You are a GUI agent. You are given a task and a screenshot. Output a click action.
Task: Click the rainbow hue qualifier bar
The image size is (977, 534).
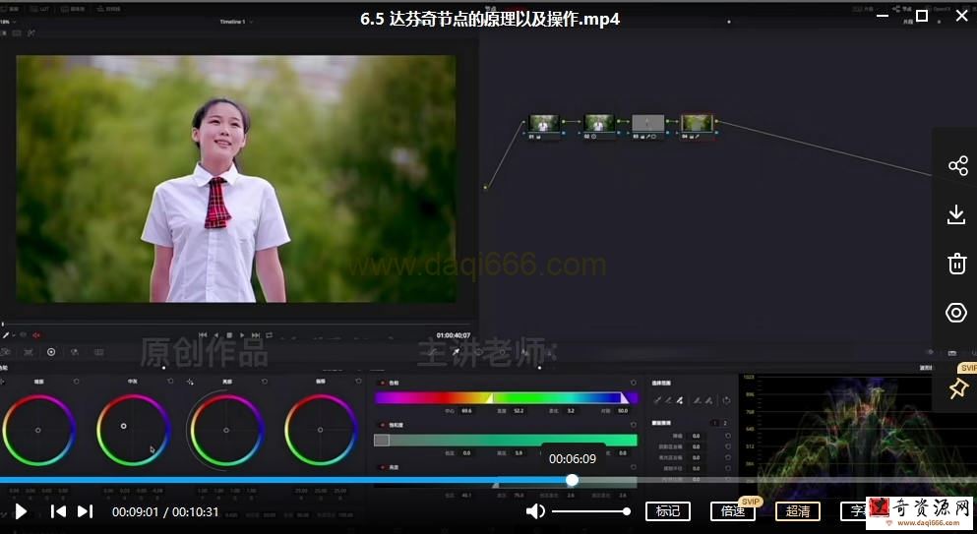506,397
